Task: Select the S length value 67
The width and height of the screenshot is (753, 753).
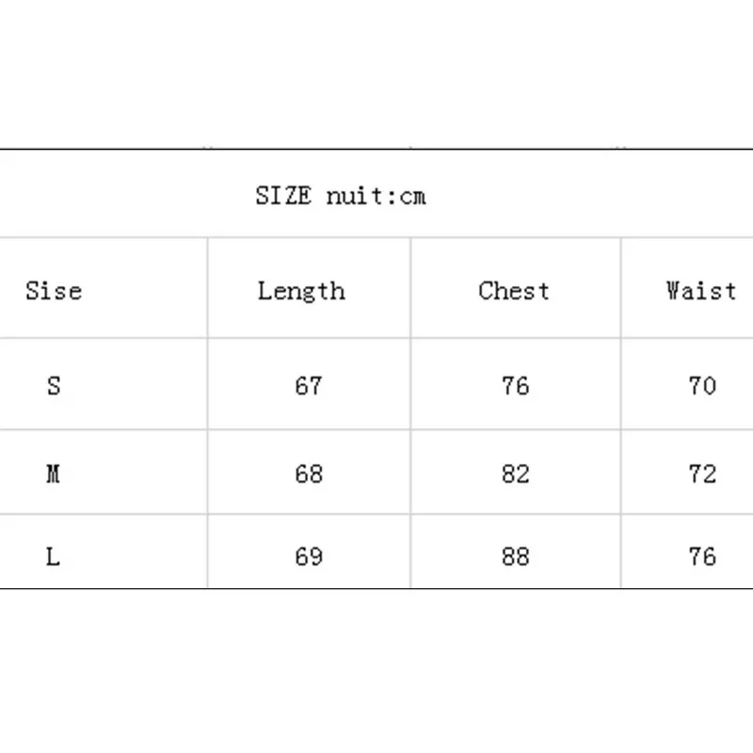Action: pos(308,386)
